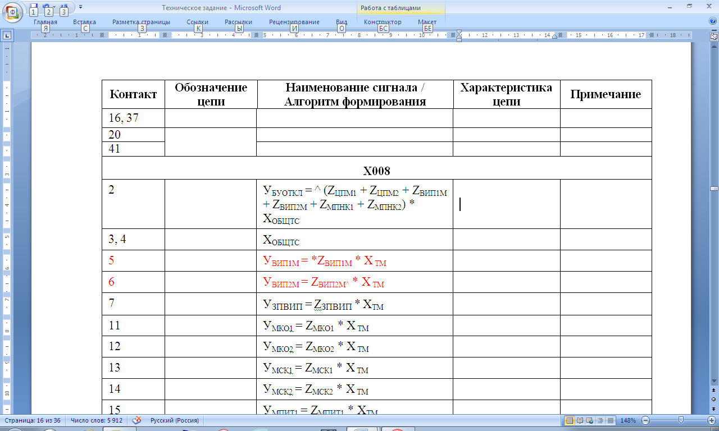
Task: Open the Вставка ribbon tab
Action: (x=84, y=22)
